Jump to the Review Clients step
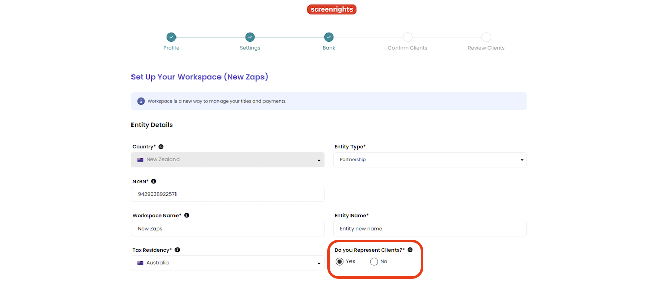 486,37
